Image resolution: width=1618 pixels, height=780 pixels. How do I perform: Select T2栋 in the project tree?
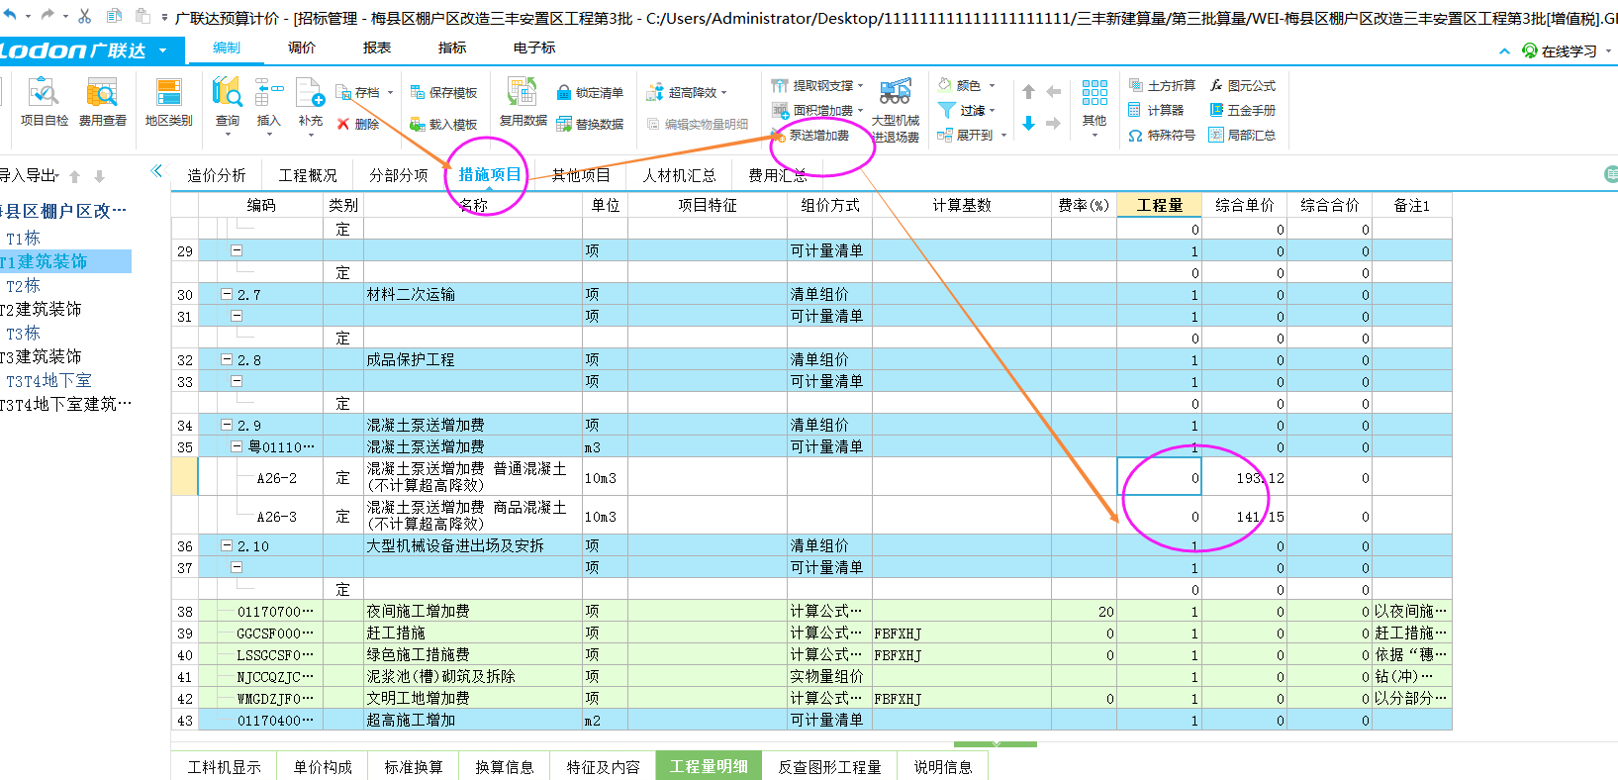pyautogui.click(x=23, y=286)
